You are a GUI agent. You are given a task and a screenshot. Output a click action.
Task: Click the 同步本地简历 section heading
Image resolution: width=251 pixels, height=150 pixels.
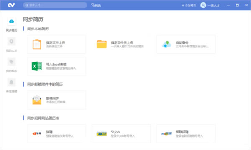38,29
